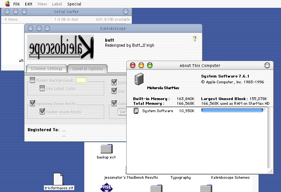
Task: Open the Special menu
Action: click(x=74, y=4)
